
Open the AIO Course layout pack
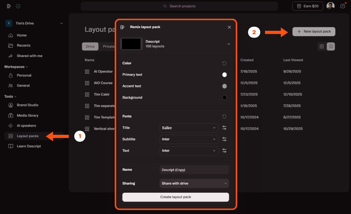point(103,83)
